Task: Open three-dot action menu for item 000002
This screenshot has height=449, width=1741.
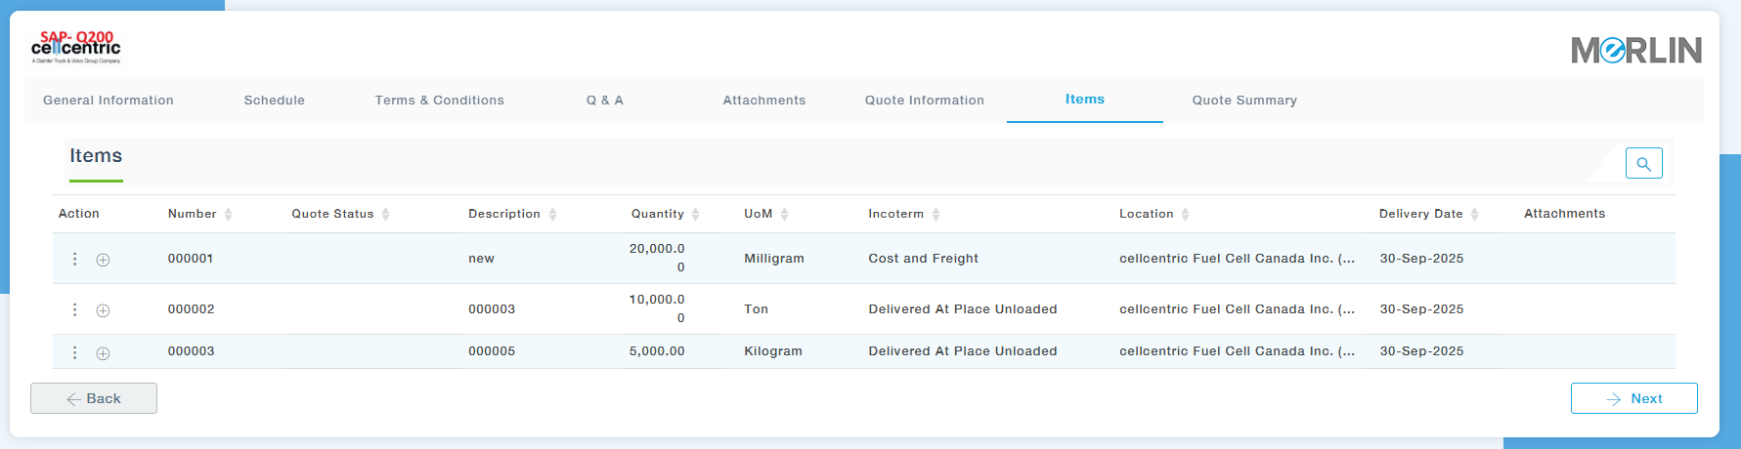Action: [x=75, y=309]
